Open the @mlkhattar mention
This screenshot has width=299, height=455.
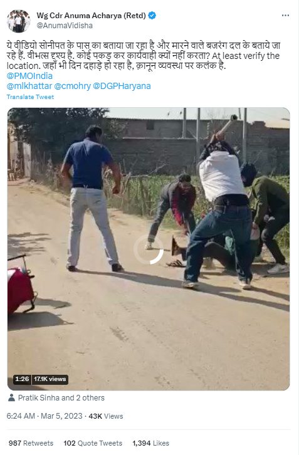(x=29, y=86)
